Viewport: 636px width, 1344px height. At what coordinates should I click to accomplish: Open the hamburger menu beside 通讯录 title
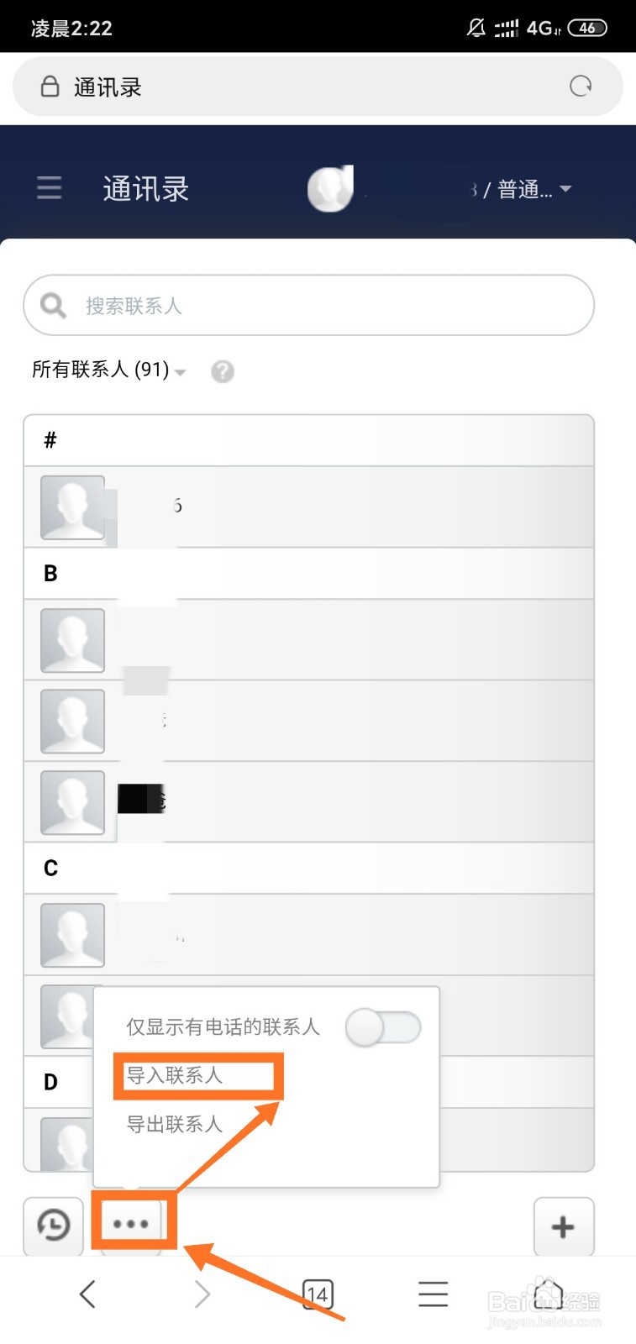[49, 187]
